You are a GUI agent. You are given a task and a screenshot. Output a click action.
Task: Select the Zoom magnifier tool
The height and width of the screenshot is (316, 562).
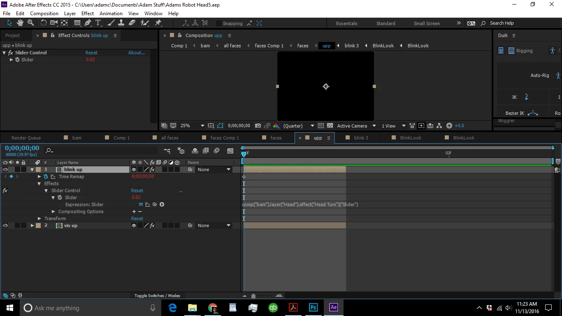pyautogui.click(x=30, y=23)
